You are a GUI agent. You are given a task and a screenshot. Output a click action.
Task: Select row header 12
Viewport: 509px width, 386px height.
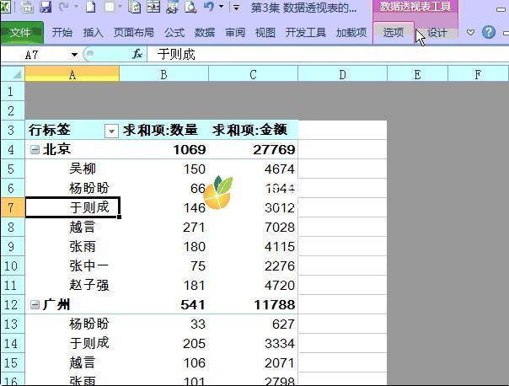pos(12,304)
